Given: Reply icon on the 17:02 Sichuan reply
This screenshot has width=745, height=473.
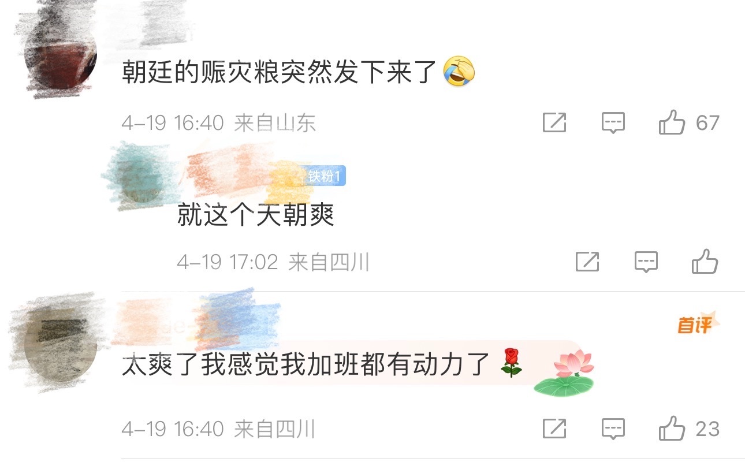Looking at the screenshot, I should click(646, 262).
